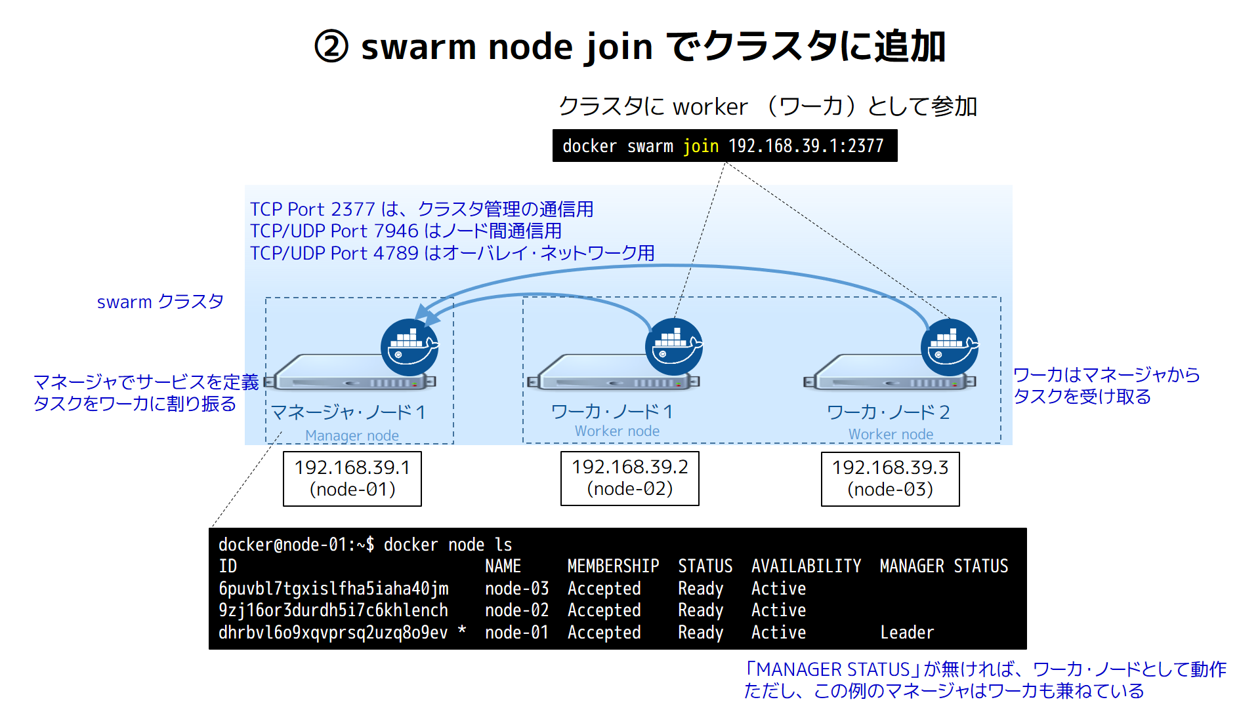Click the MANAGER STATUS column header

click(x=944, y=566)
